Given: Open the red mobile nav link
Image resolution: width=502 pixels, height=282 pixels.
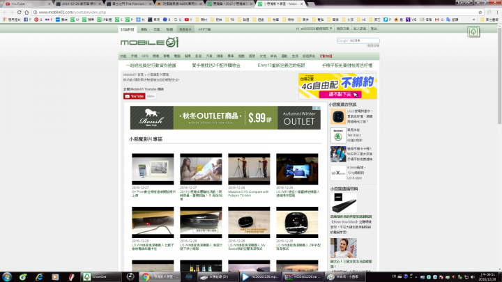Looking at the screenshot, I should coord(326,56).
